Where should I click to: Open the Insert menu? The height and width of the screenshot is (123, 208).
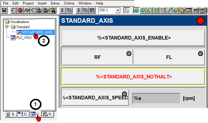click(x=42, y=3)
